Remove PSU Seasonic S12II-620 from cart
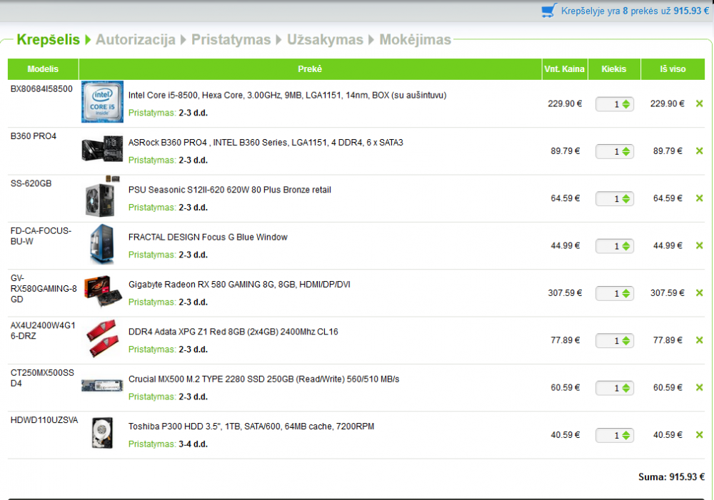 [700, 198]
